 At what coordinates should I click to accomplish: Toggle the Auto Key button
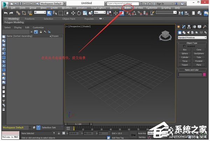(x=142, y=133)
